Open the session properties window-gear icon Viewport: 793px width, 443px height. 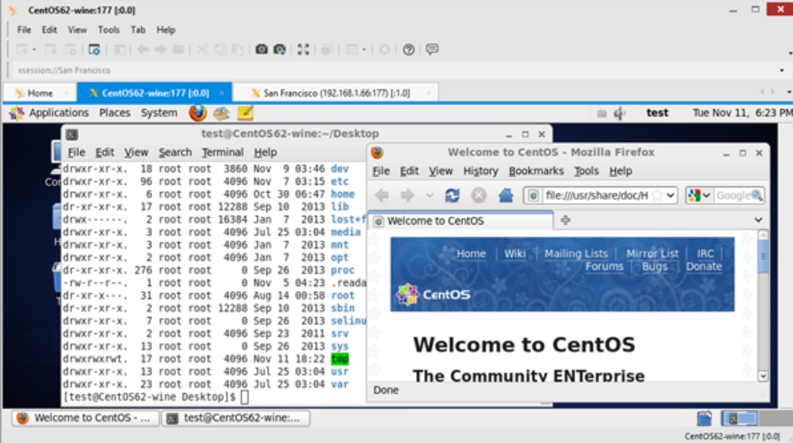[94, 50]
